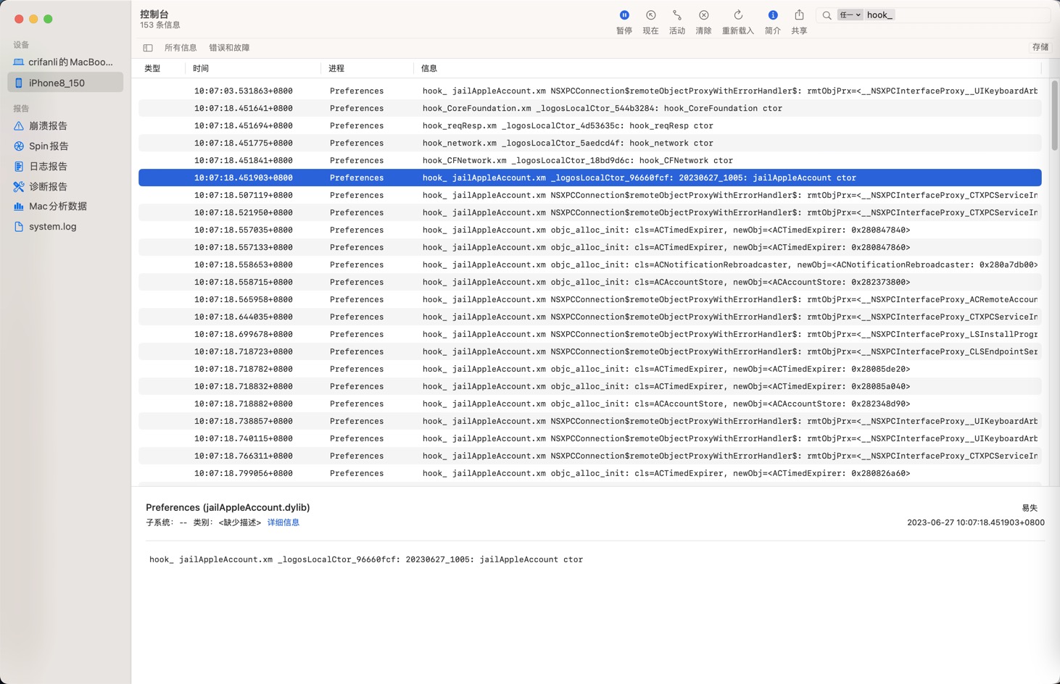
Task: Select the CLSEndpointSer proxy log row
Action: 589,351
